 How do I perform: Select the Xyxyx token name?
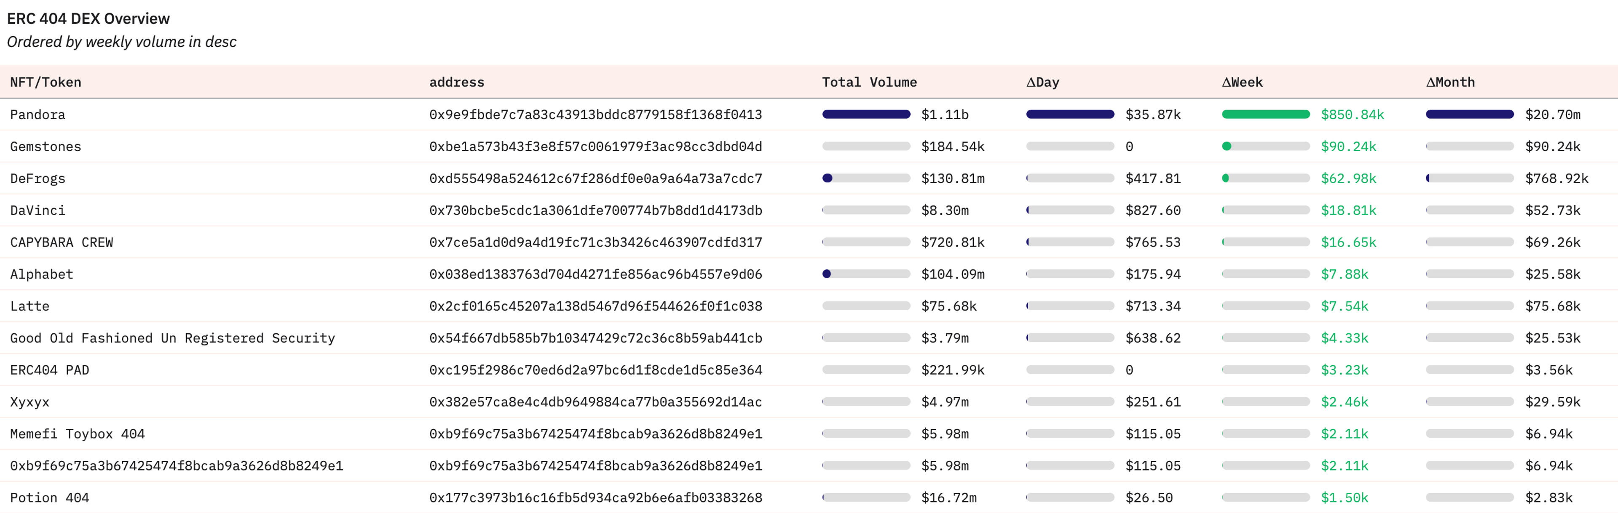29,402
